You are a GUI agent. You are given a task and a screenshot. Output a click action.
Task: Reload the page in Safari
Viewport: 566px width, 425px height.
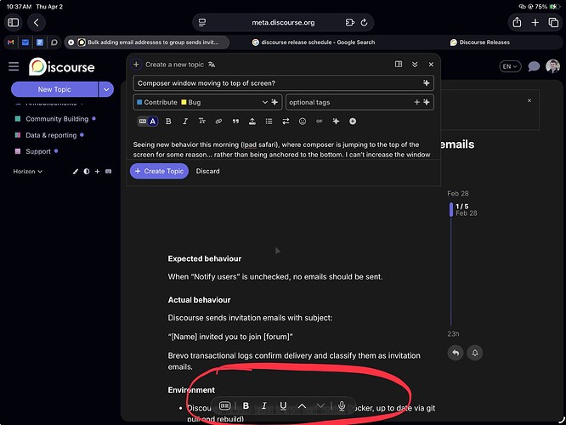click(x=365, y=22)
